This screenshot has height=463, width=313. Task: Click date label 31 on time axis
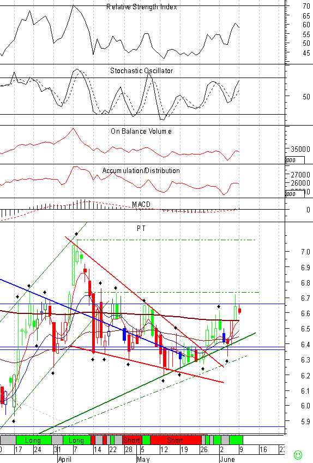[x=57, y=450]
